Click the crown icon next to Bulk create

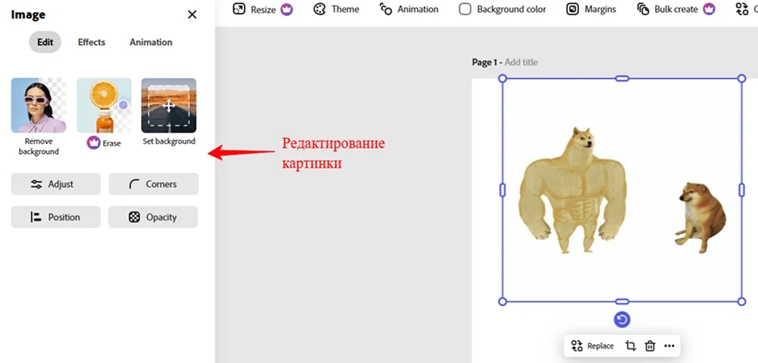[x=709, y=9]
